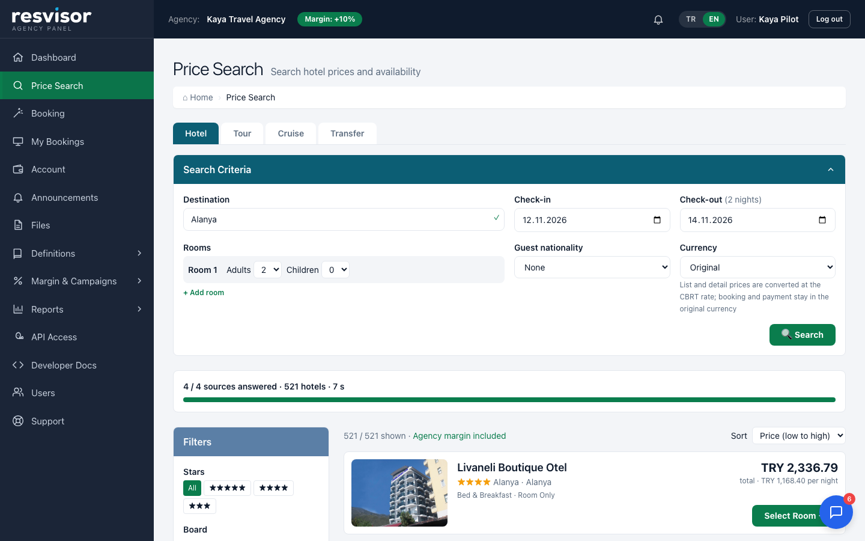Screen dimensions: 865x541
Task: Filter by four-star hotels
Action: [x=273, y=488]
